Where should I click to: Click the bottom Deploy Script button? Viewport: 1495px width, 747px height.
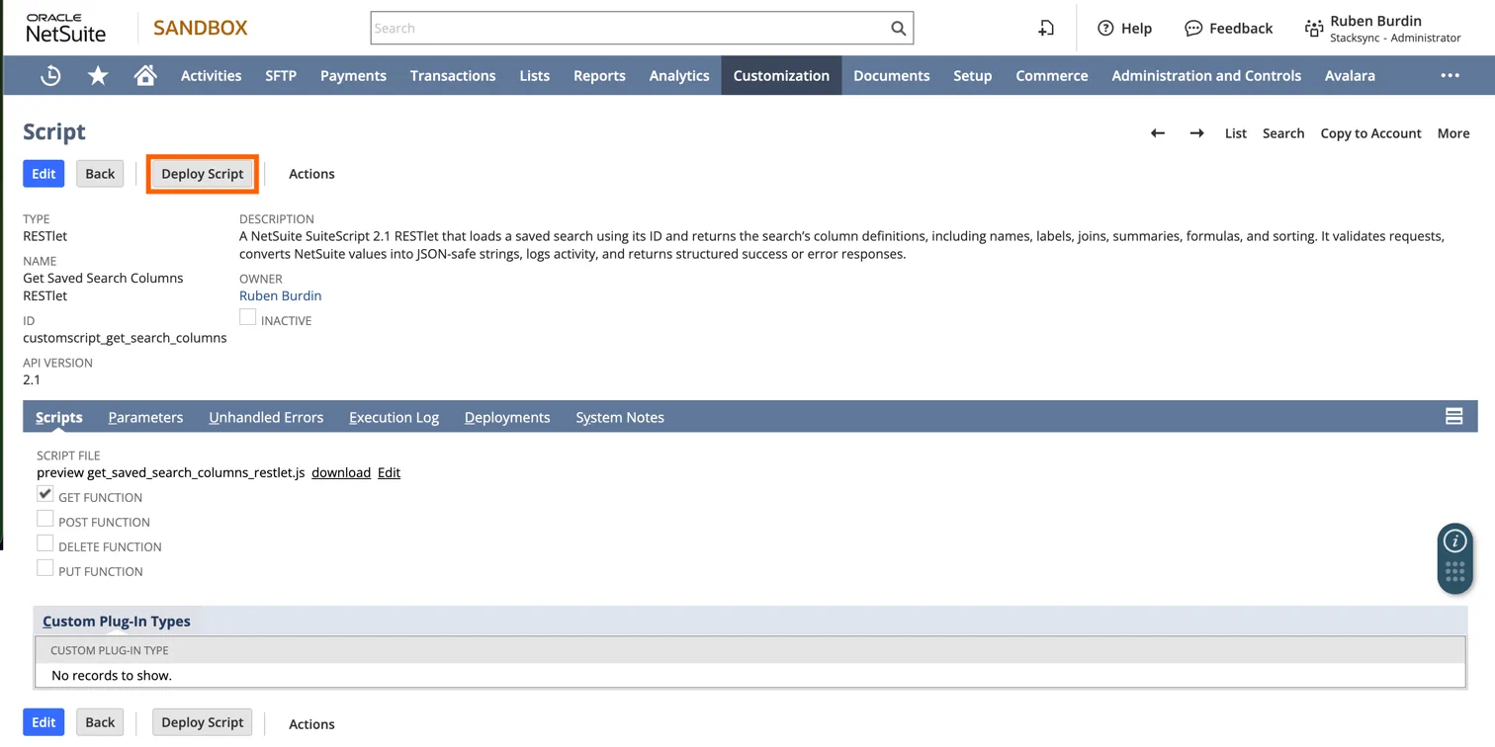pos(203,722)
